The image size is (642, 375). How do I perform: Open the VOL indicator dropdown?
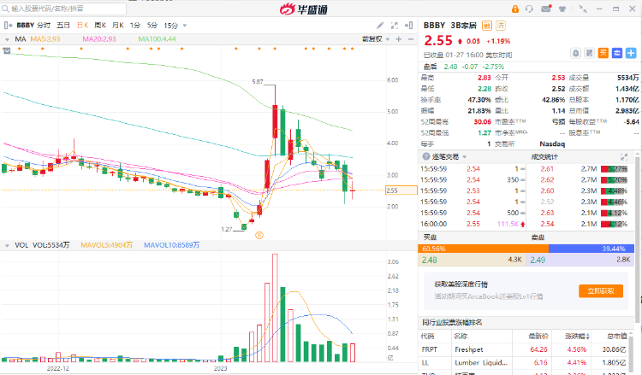click(x=7, y=245)
